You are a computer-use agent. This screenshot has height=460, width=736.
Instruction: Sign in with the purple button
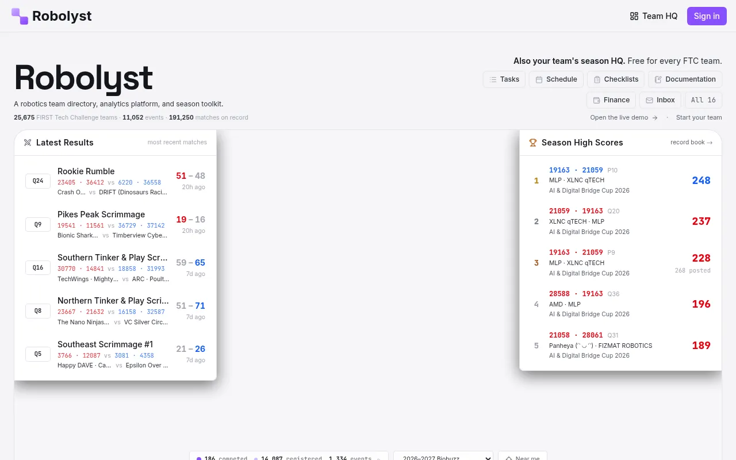coord(707,16)
